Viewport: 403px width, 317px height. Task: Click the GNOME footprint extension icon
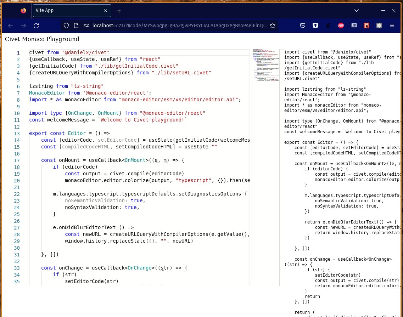328,26
